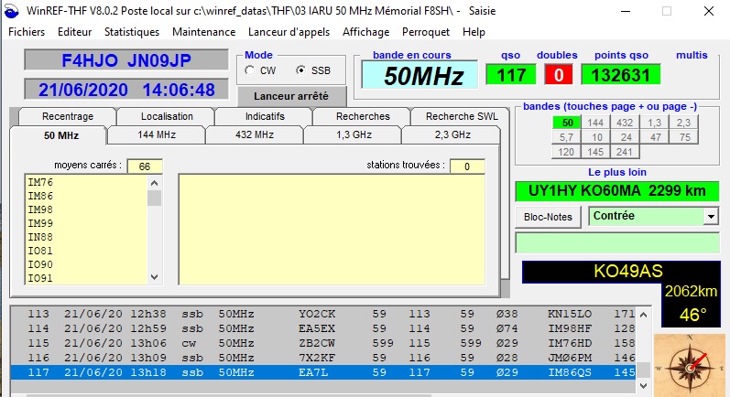Open the Help menu
This screenshot has height=397, width=730.
coord(474,32)
